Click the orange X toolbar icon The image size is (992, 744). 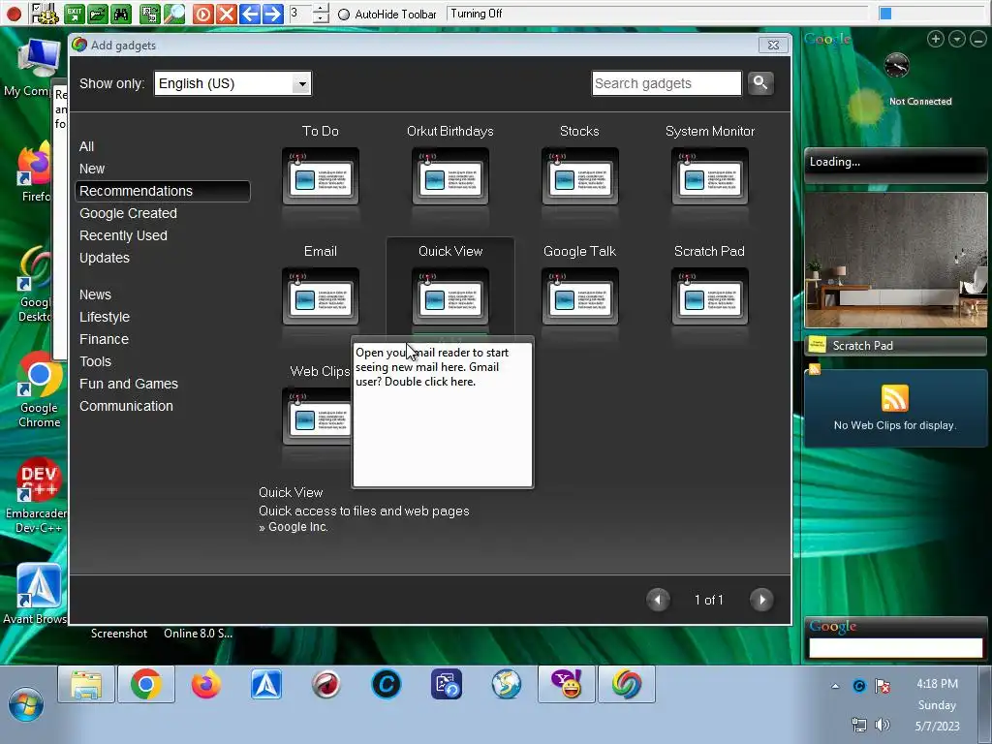coord(226,14)
